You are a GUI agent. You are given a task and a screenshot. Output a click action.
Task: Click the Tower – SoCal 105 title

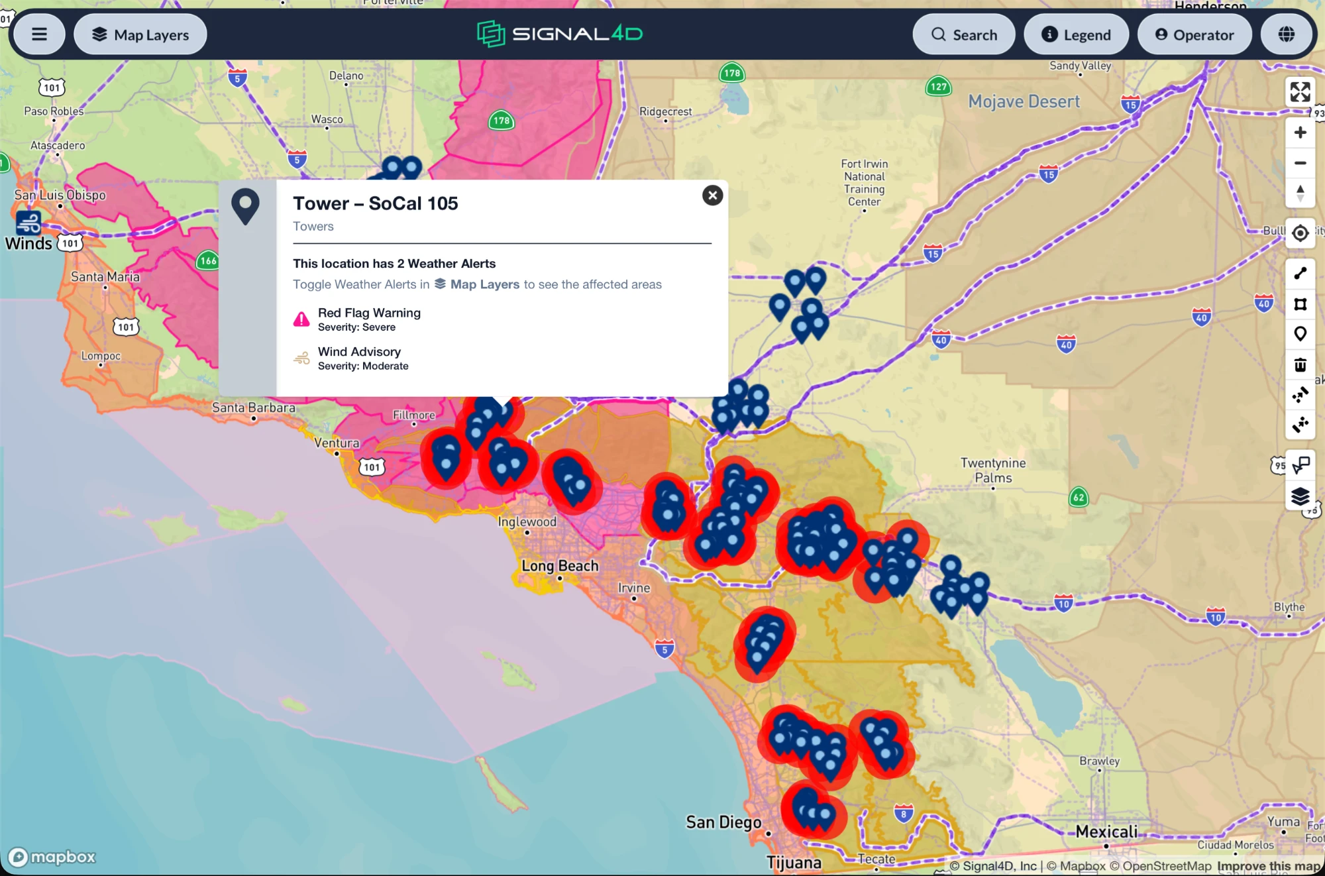point(376,203)
